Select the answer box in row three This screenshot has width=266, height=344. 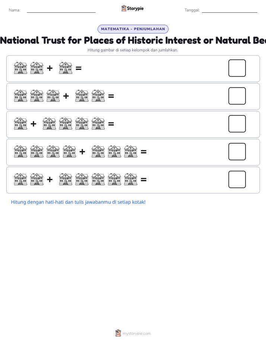click(x=237, y=124)
